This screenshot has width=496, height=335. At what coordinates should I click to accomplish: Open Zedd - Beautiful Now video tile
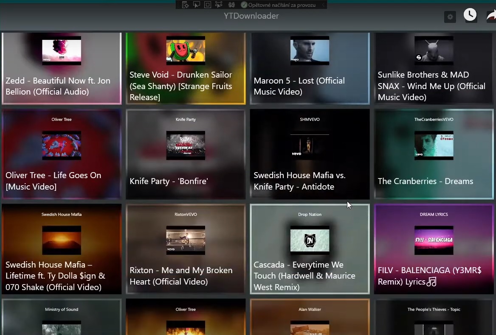tap(62, 69)
